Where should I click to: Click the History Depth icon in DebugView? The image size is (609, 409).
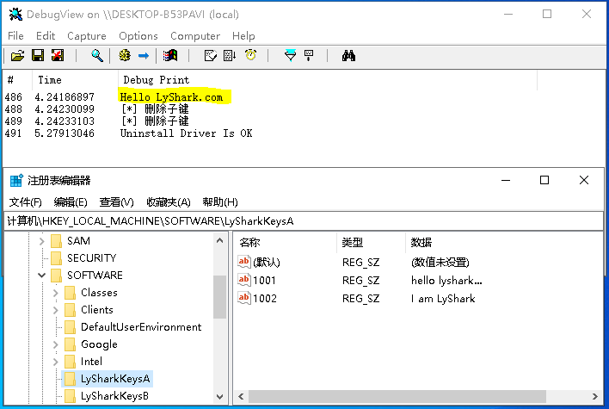click(x=210, y=56)
